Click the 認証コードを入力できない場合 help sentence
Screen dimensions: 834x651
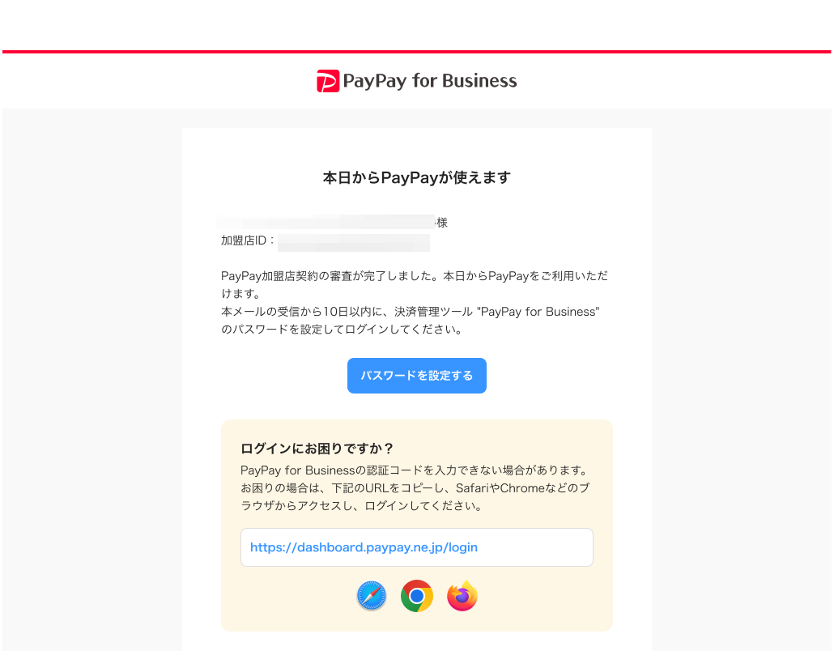pos(415,470)
